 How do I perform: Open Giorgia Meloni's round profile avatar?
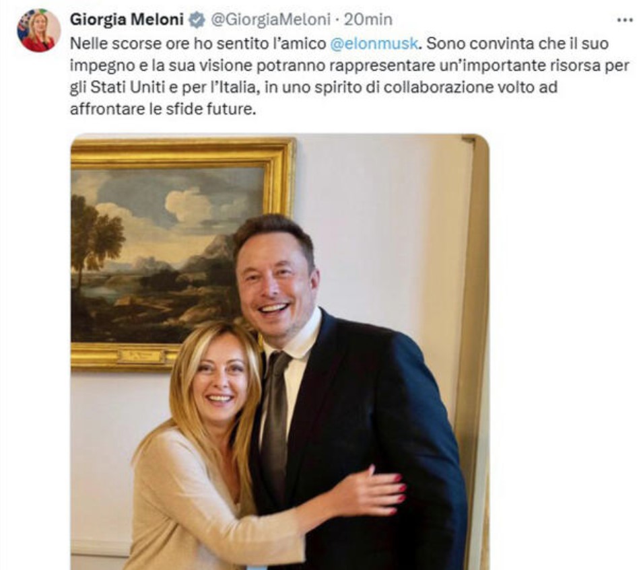click(x=38, y=30)
